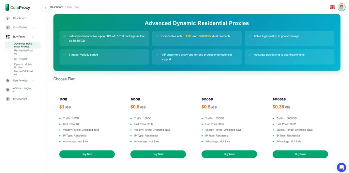The image size is (349, 173).
Task: Navigate to Dashboard breadcrumb link
Action: [57, 7]
